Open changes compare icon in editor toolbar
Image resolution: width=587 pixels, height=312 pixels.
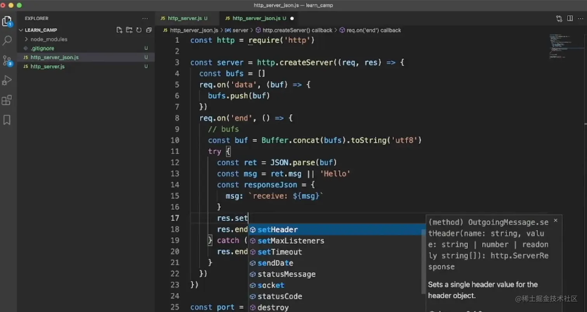[559, 18]
